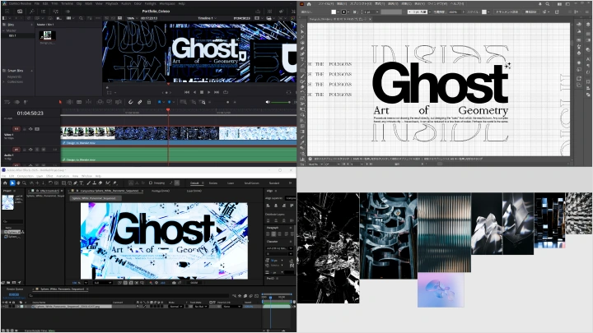This screenshot has height=333, width=593.
Task: Collapse the Master bin in Resolve
Action: (x=5, y=30)
